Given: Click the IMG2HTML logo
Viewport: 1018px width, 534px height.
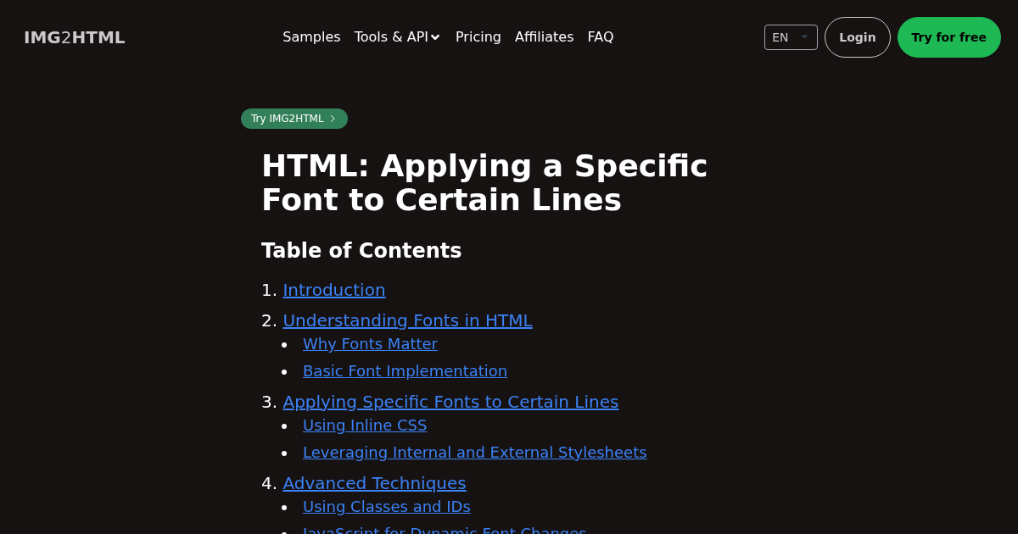Looking at the screenshot, I should pos(74,37).
